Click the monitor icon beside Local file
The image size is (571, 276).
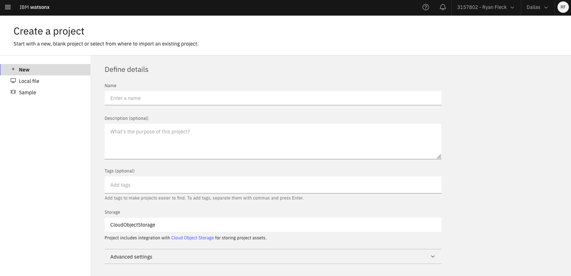coord(13,81)
